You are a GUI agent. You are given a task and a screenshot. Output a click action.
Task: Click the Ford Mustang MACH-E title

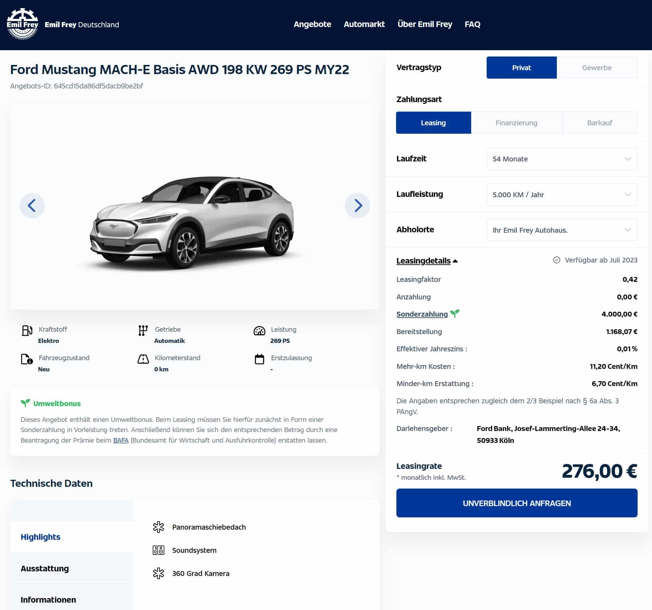179,69
